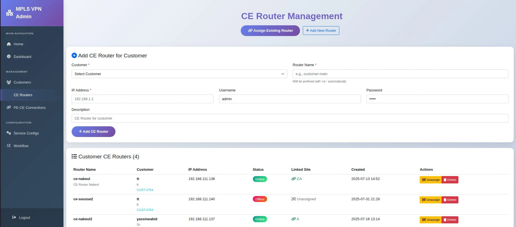Open Service Configs from sidebar
The image size is (516, 227).
click(x=32, y=133)
